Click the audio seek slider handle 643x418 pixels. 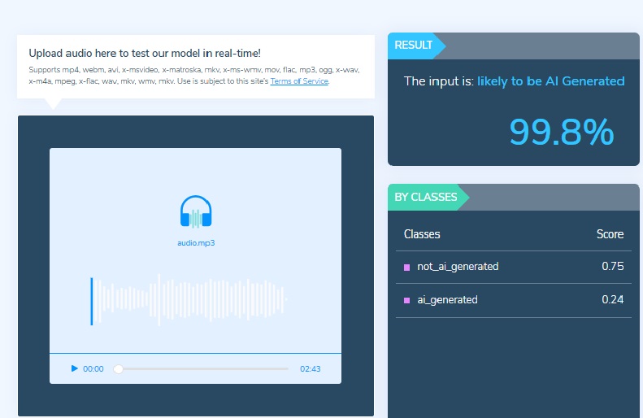coord(118,368)
